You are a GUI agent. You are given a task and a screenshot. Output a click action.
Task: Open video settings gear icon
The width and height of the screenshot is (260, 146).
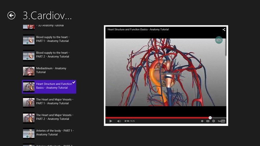pyautogui.click(x=214, y=121)
